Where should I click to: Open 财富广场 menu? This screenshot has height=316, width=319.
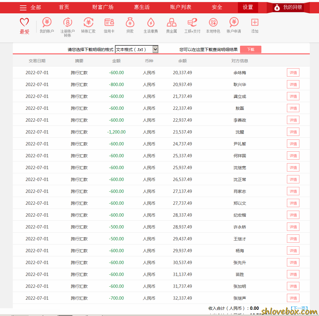pos(103,7)
